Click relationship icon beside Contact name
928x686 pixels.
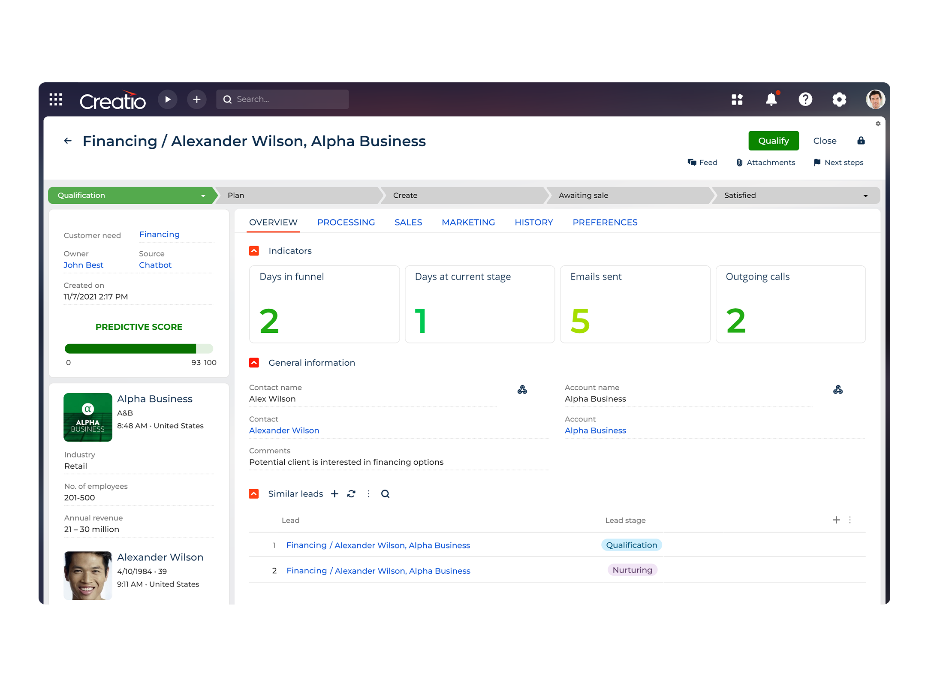522,390
